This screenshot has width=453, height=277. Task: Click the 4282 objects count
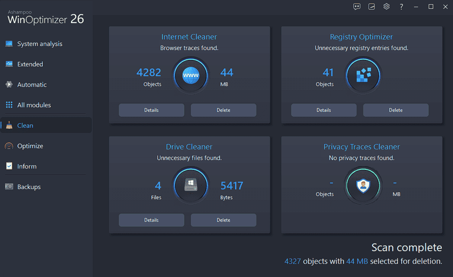(149, 72)
